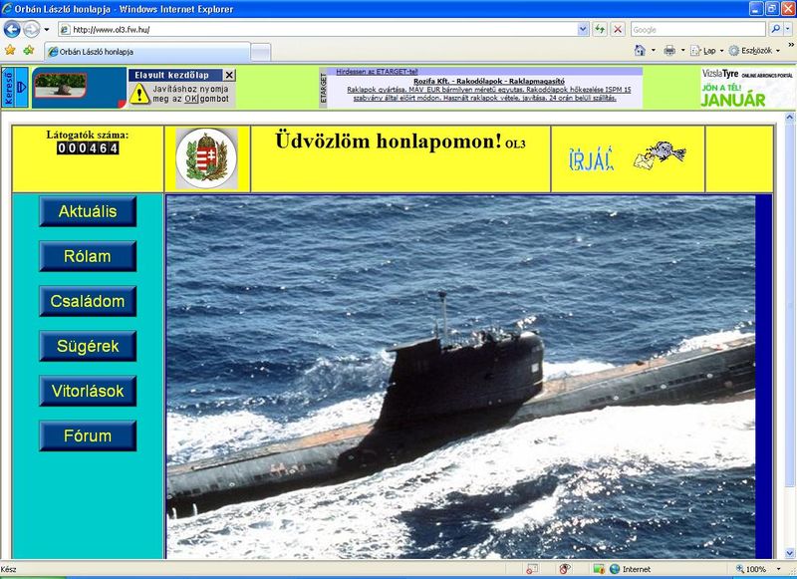This screenshot has height=579, width=797.
Task: Click the submarine photo
Action: (460, 377)
